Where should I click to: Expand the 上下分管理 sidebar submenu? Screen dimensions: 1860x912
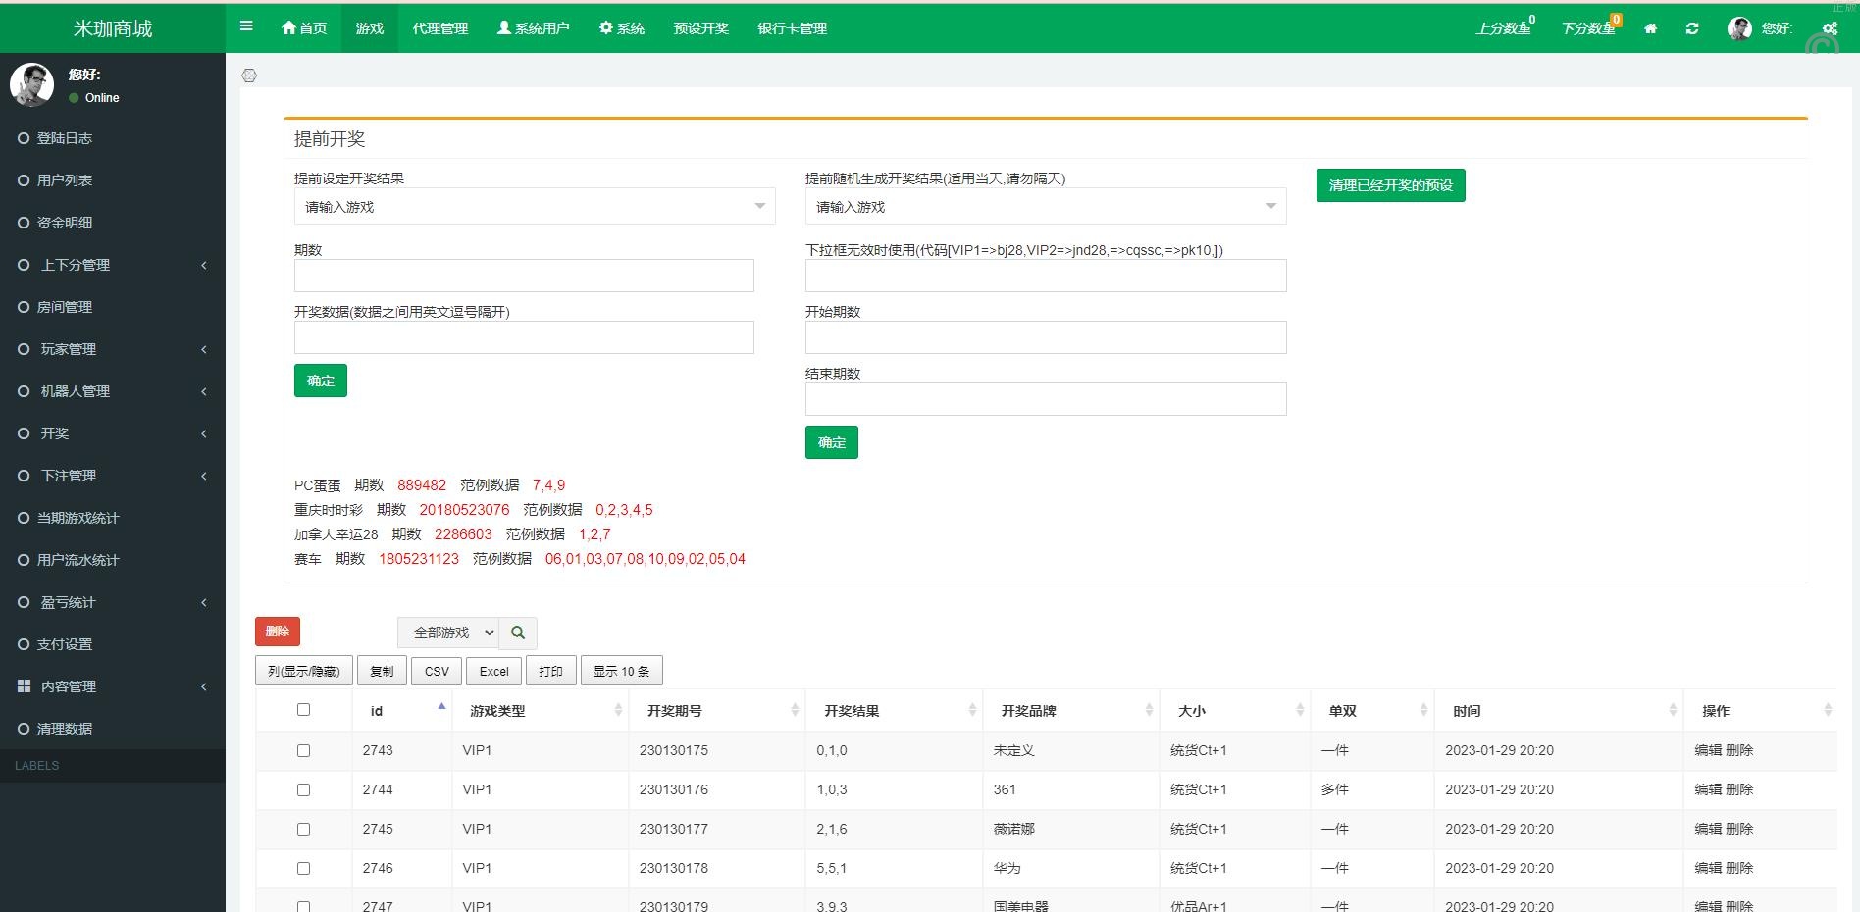click(x=113, y=265)
